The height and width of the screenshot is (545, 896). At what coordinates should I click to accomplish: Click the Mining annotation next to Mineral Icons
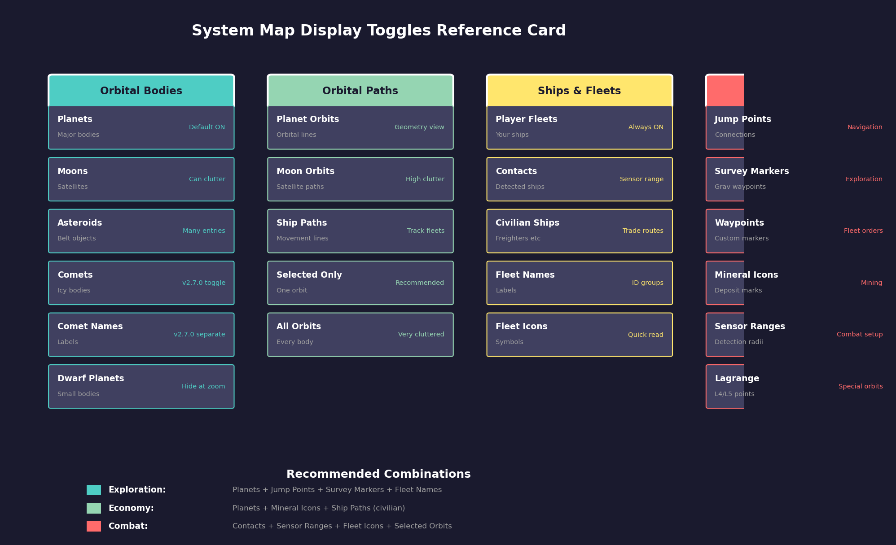[x=871, y=283]
